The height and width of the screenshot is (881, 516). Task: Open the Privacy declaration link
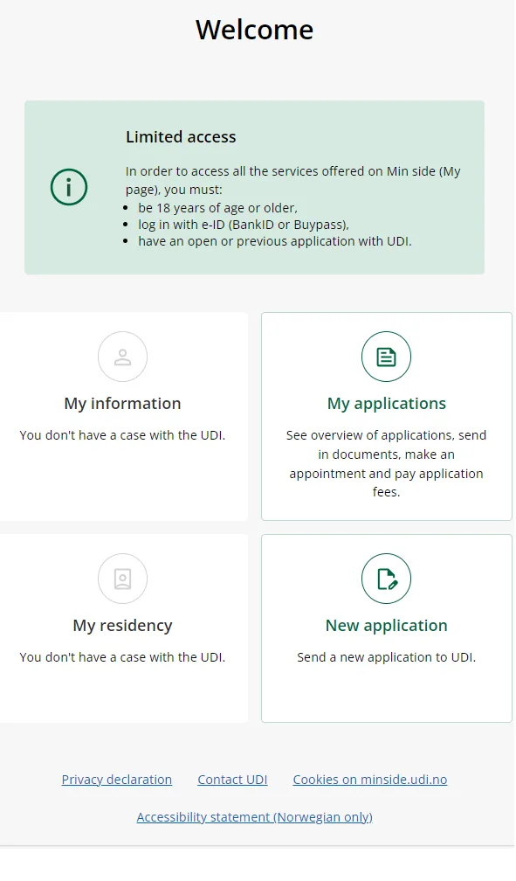pyautogui.click(x=117, y=780)
